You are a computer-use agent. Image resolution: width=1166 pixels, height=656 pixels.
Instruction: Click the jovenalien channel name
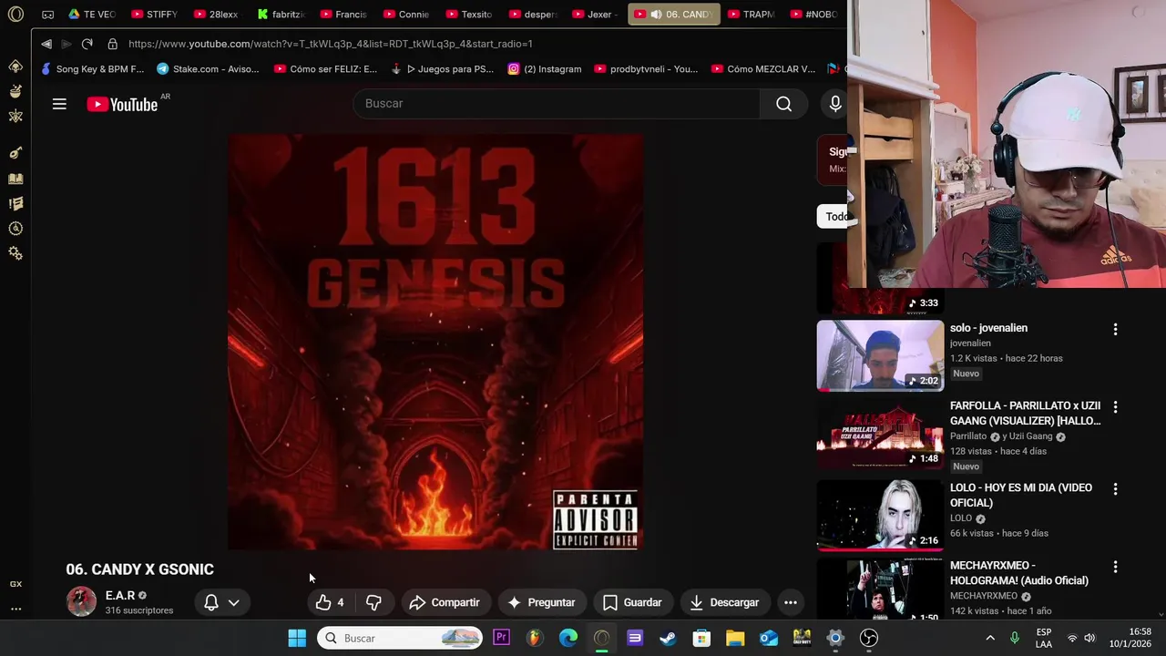[x=970, y=343]
